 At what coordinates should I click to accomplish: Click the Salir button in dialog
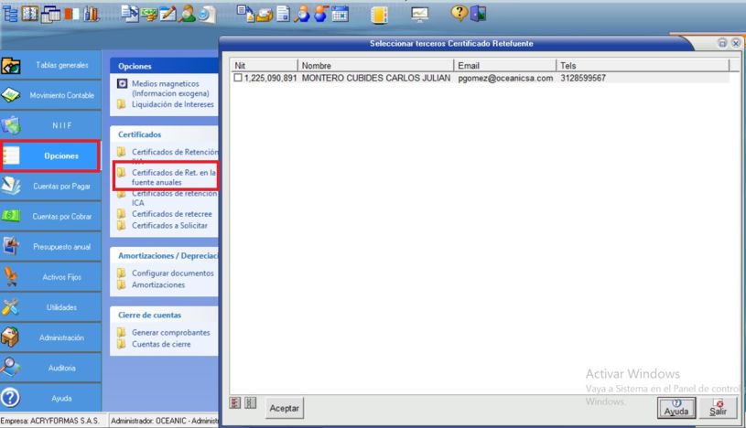click(718, 407)
